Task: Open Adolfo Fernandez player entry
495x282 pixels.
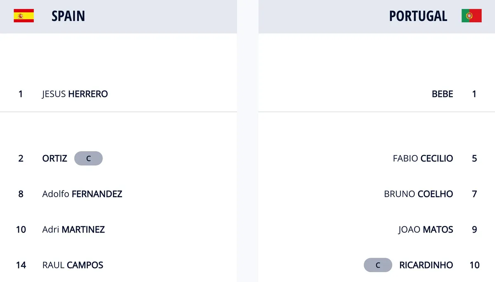Action: tap(82, 194)
